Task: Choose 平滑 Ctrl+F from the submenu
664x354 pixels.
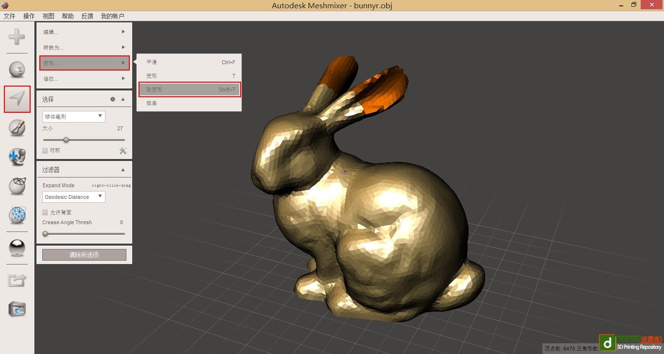Action: [190, 62]
